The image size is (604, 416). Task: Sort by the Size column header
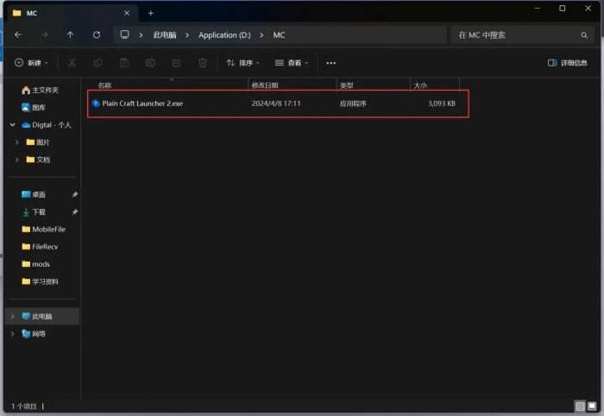(x=420, y=85)
